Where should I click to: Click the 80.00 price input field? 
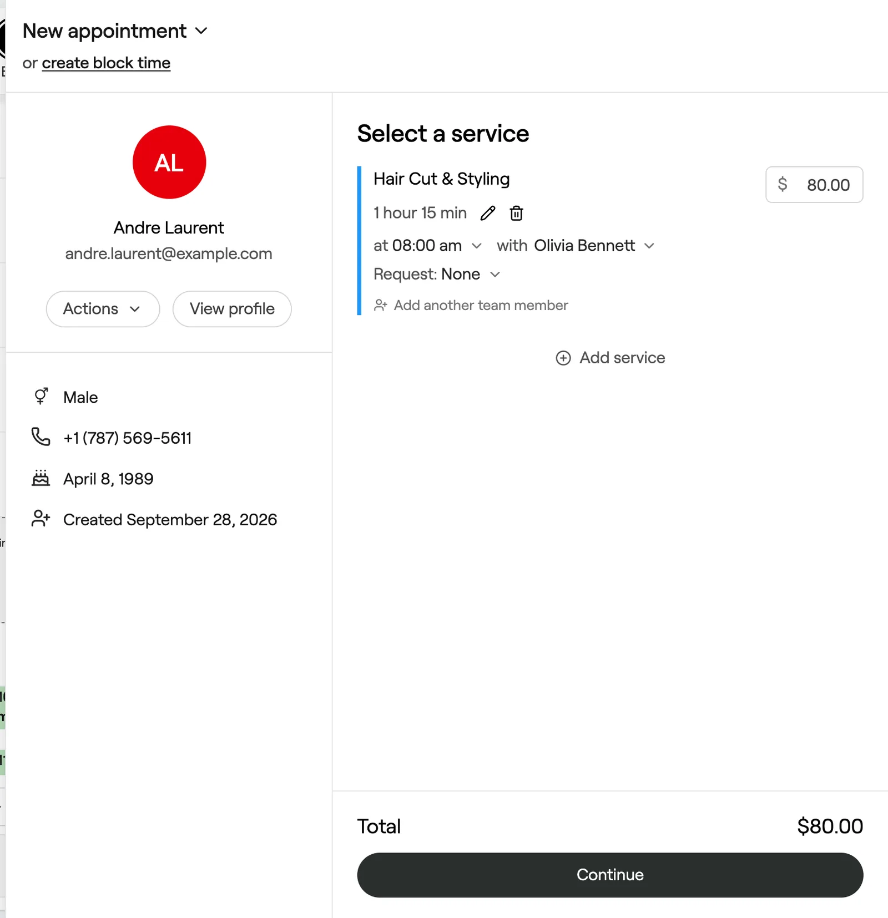(814, 185)
